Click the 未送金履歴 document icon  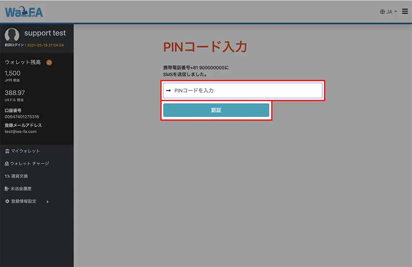point(7,189)
